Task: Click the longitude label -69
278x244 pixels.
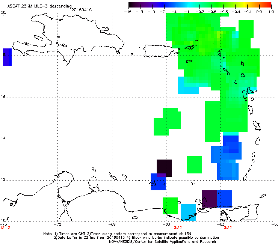Action: [112, 224]
